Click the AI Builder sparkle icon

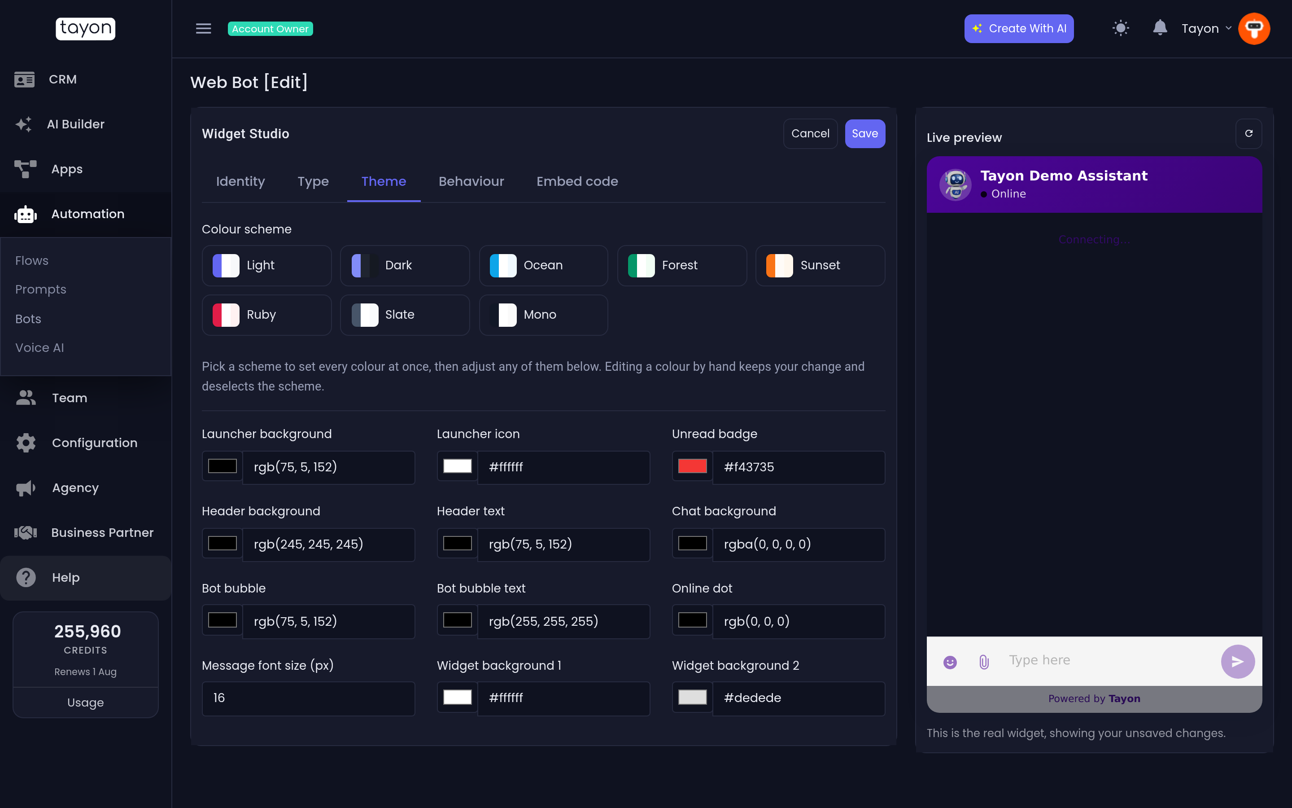[23, 124]
